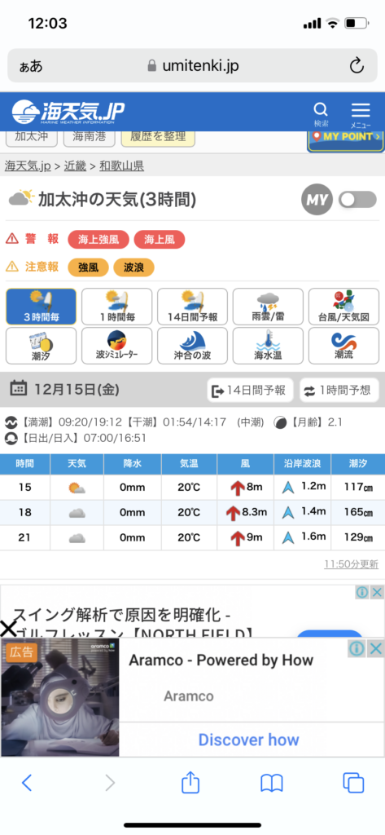Screen dimensions: 385x835
Task: Tap the blue wave arrow for 1.6m
Action: 288,538
